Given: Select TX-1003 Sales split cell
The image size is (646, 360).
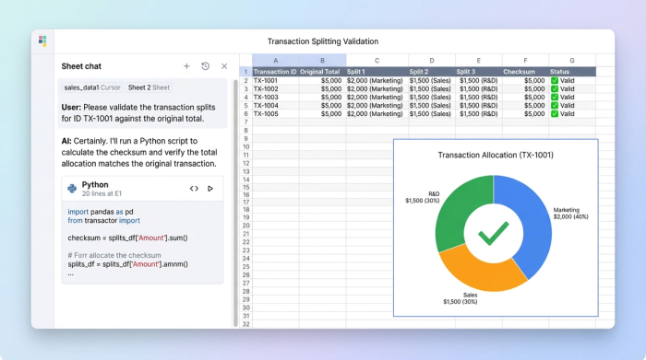Looking at the screenshot, I should pos(432,98).
